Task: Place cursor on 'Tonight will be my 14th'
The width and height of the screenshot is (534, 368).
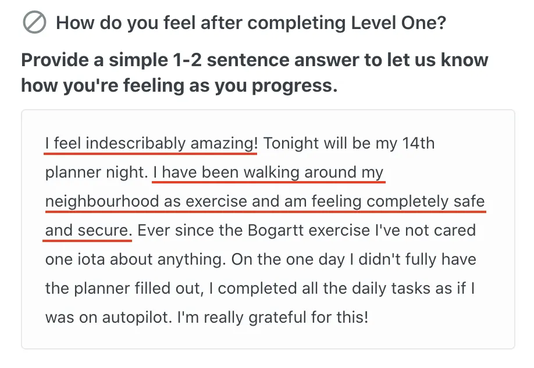Action: pos(349,143)
